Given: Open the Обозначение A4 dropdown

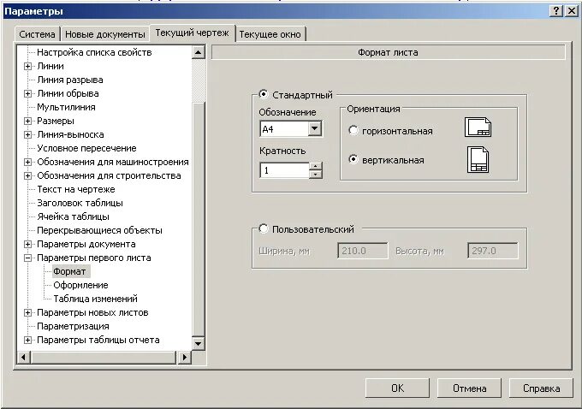Looking at the screenshot, I should [x=315, y=129].
